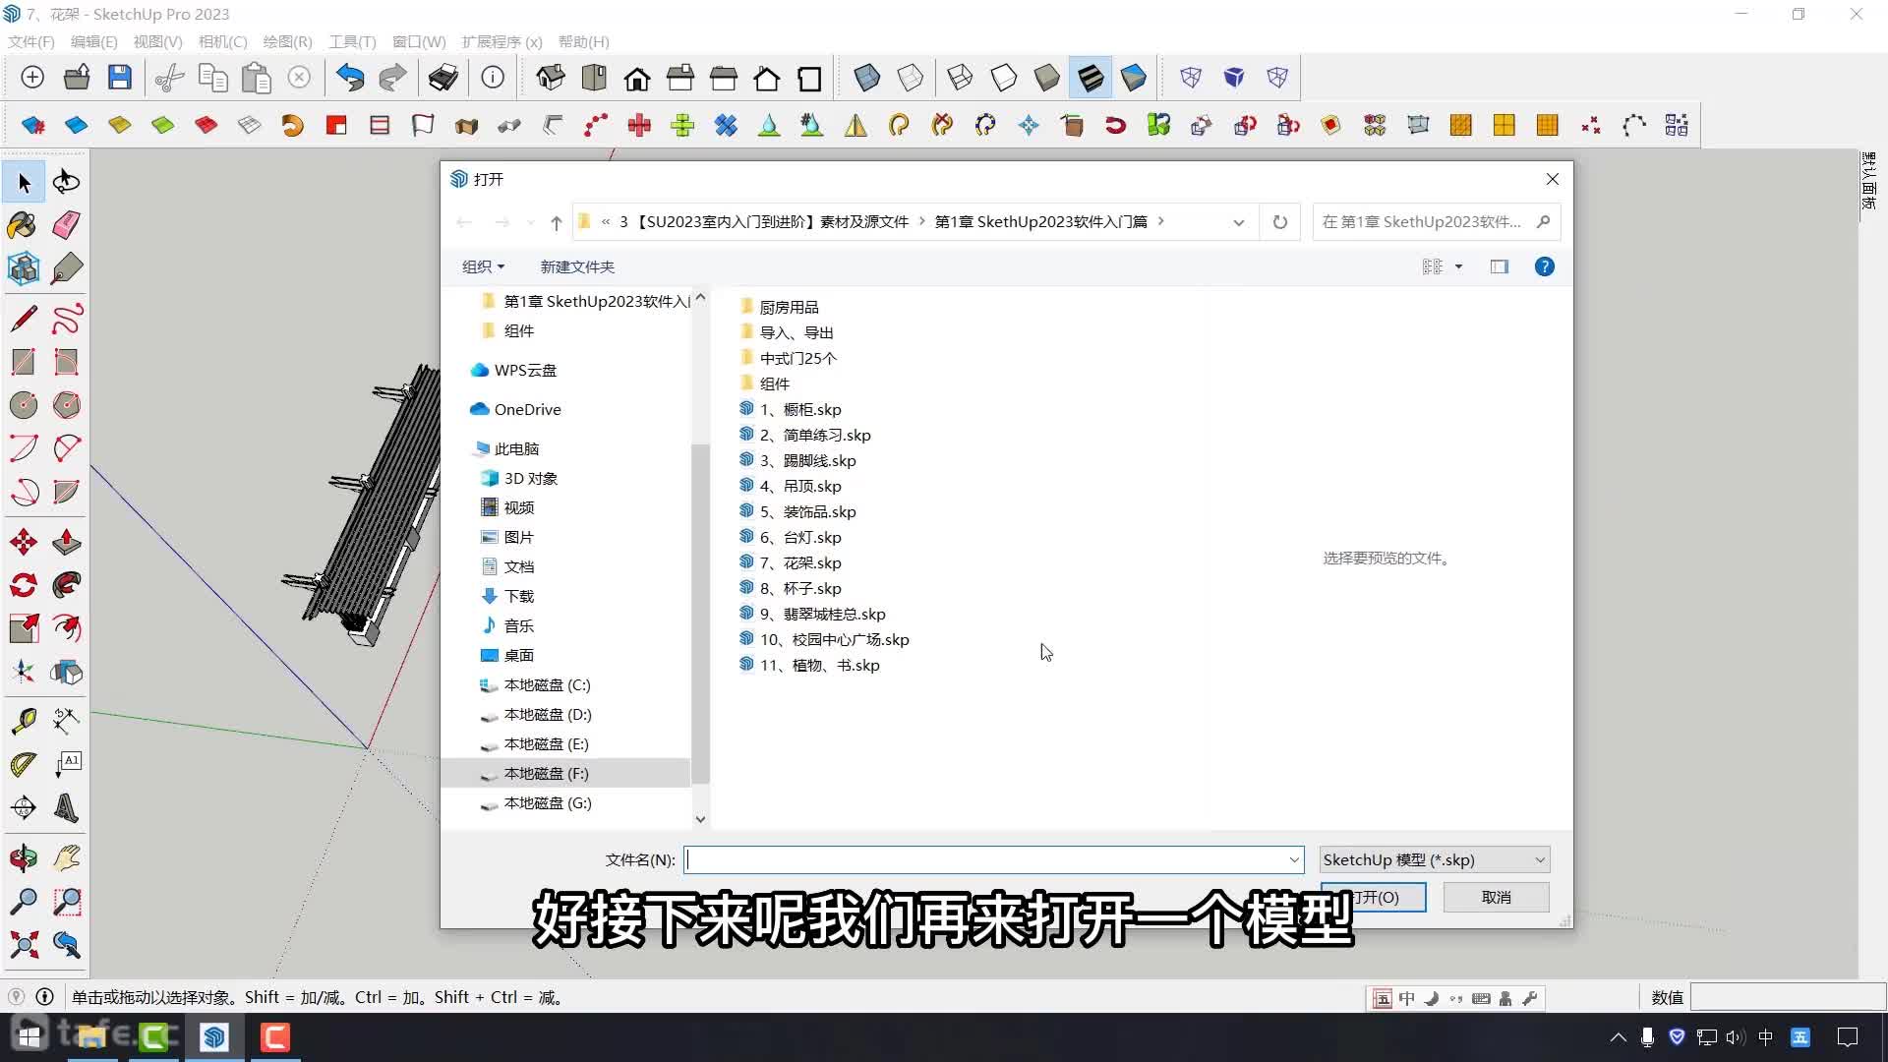Click the Save floppy disk icon

point(120,78)
